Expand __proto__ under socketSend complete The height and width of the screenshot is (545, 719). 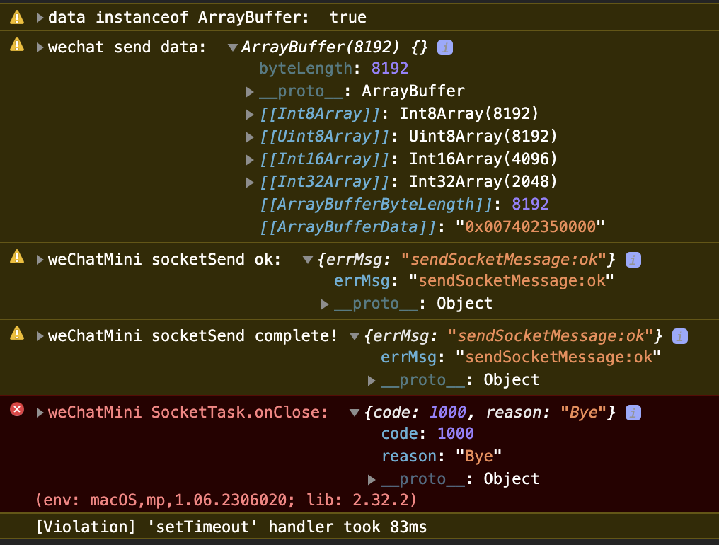click(372, 381)
